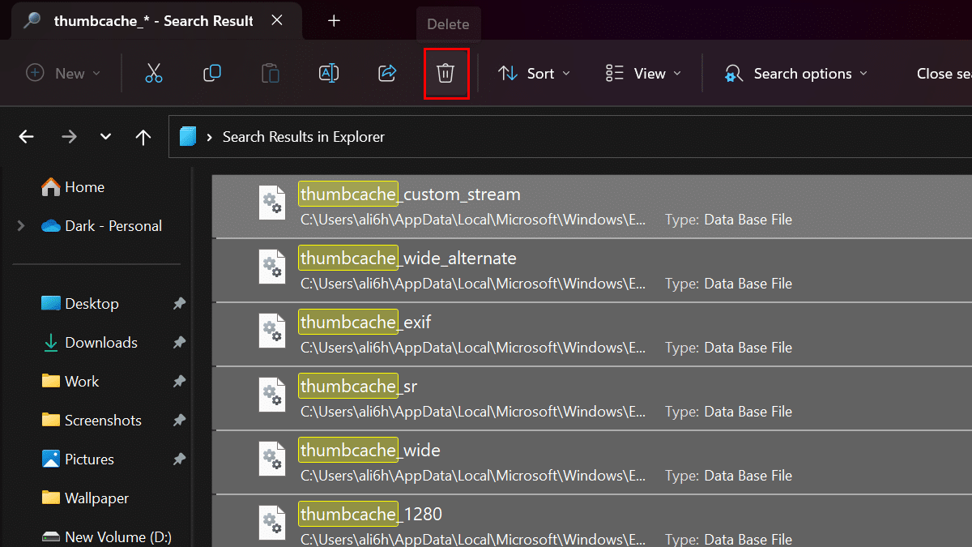Click the address bar showing Search Results
The image size is (972, 547).
(x=567, y=137)
